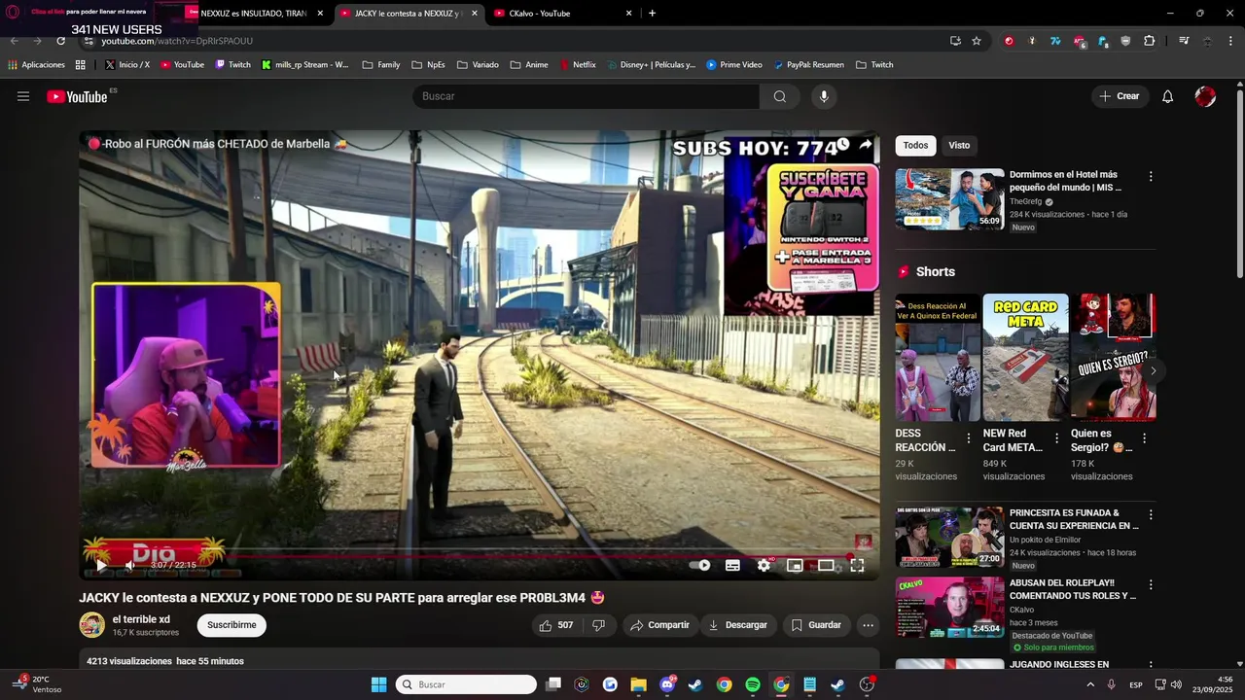
Task: Share video via arrow icon in player
Action: [x=865, y=145]
